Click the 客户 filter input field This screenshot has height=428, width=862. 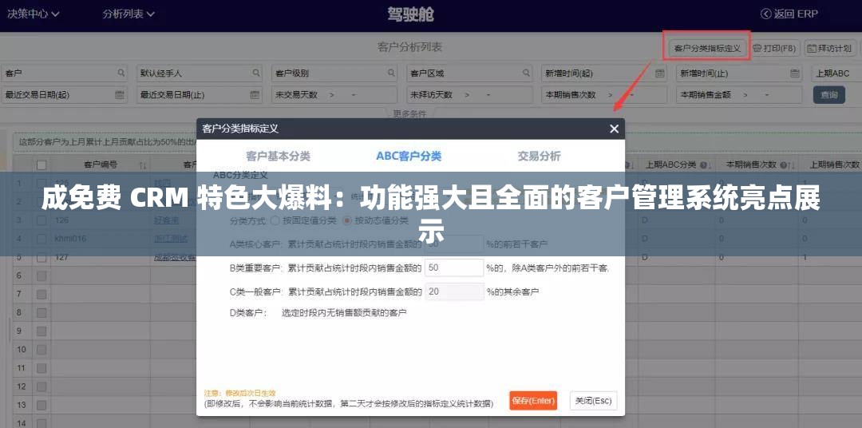point(65,73)
